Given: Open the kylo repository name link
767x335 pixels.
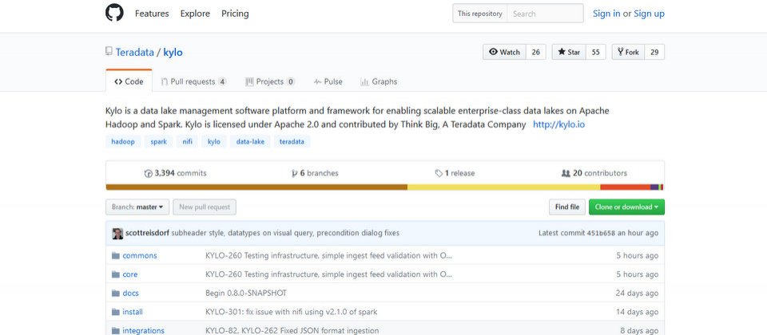Looking at the screenshot, I should coord(173,53).
